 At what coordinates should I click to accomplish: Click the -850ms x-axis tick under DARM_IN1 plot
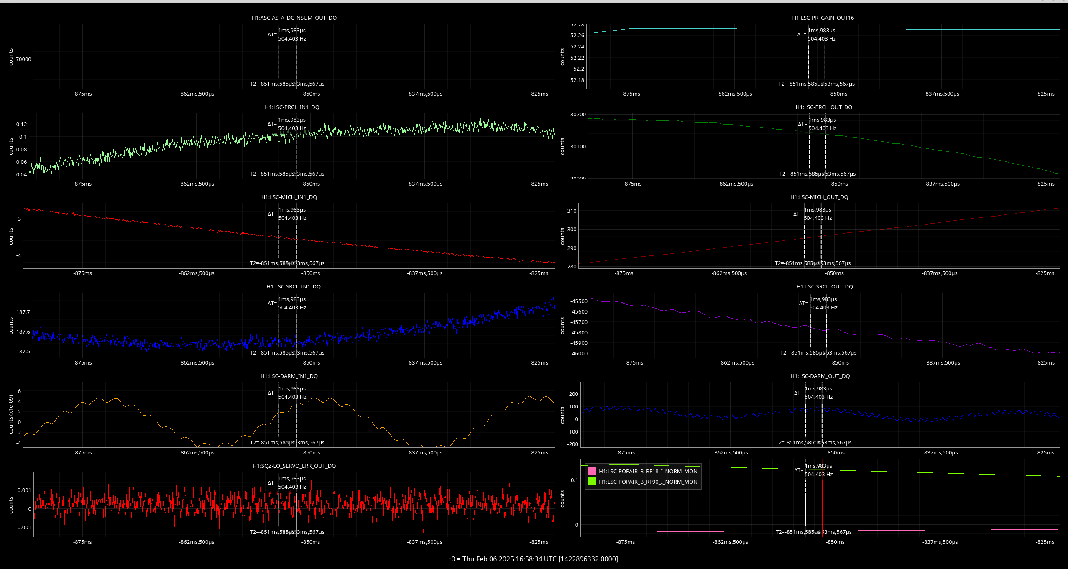click(311, 453)
